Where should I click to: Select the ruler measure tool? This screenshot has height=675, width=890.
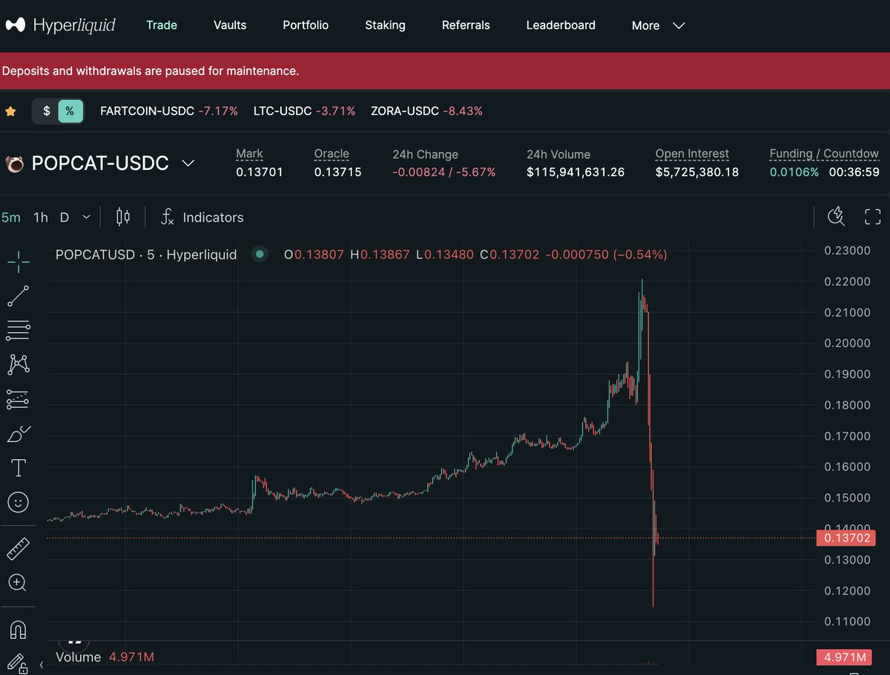coord(19,549)
